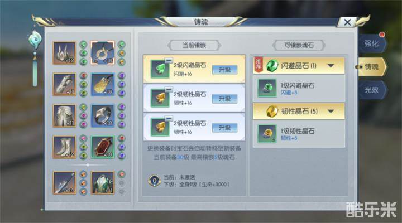Image resolution: width=402 pixels, height=223 pixels.
Task: Switch to the 强化 tab
Action: pos(372,43)
